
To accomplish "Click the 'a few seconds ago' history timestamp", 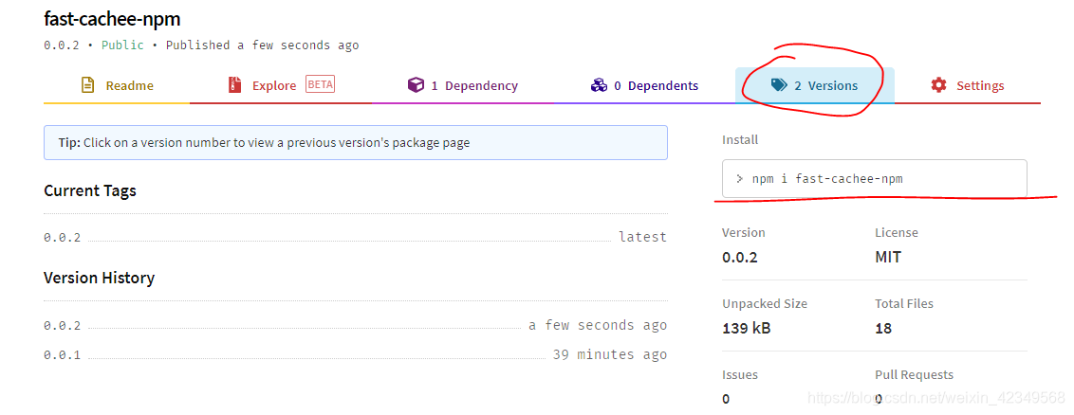I will click(598, 325).
